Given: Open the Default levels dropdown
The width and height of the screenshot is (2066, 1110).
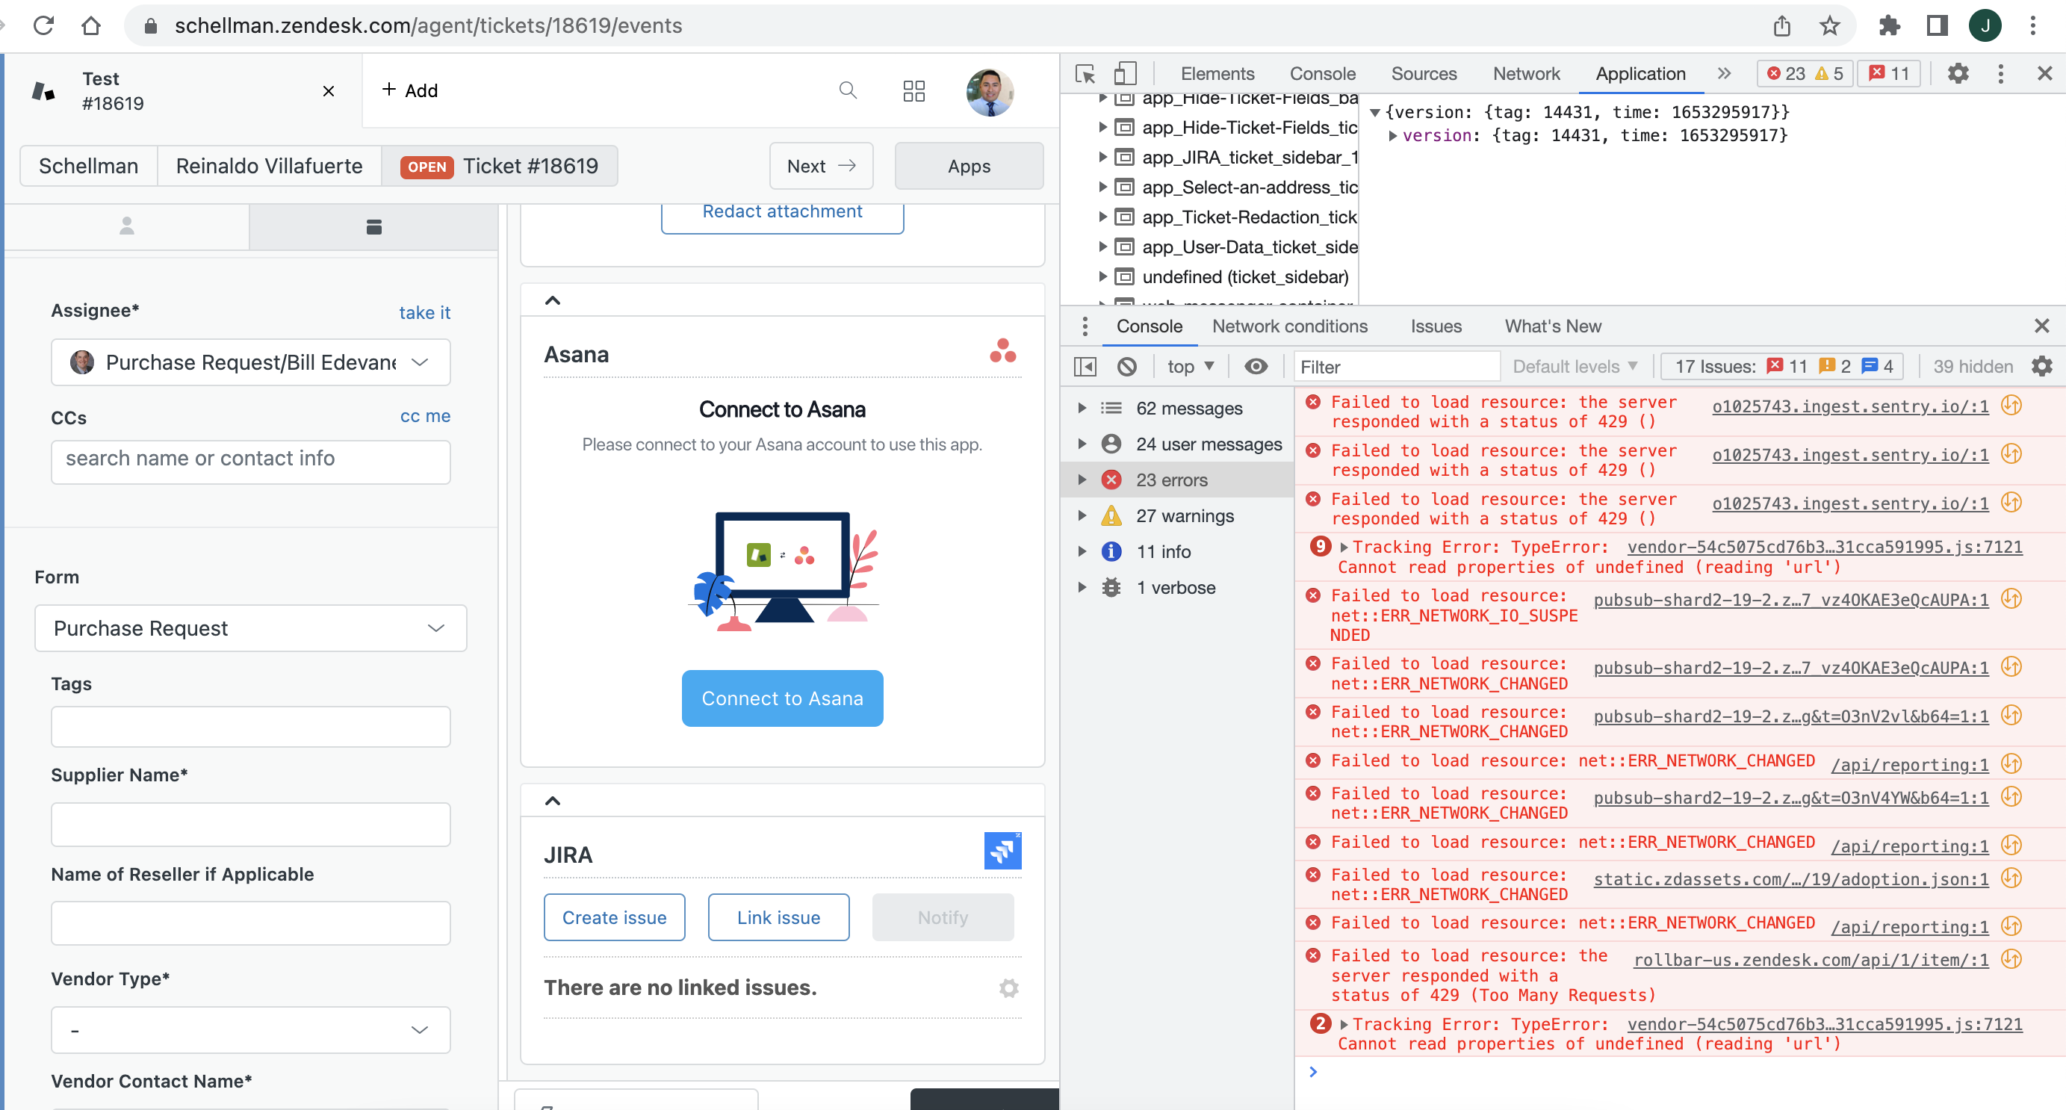Looking at the screenshot, I should (x=1574, y=367).
